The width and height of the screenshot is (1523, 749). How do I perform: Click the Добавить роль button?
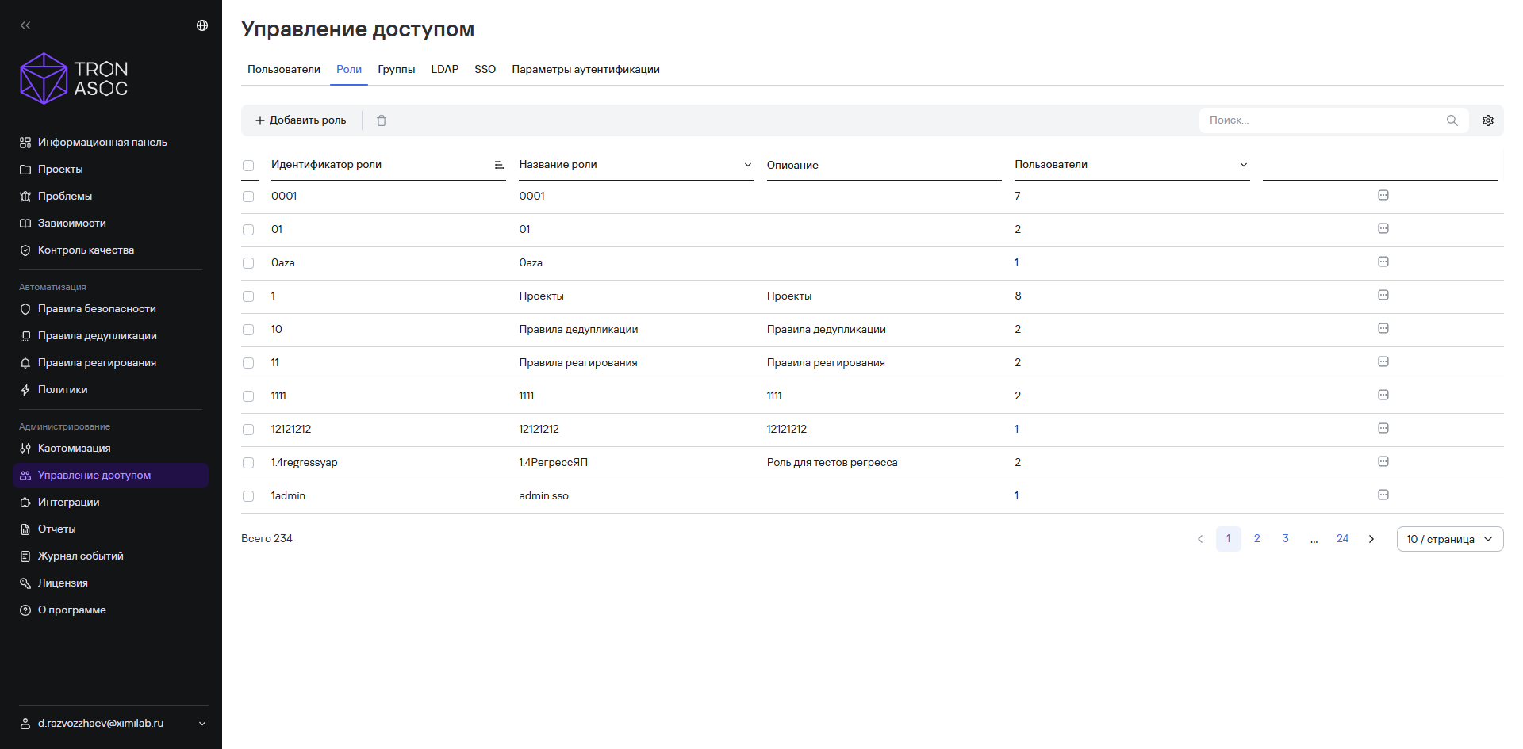pos(301,120)
